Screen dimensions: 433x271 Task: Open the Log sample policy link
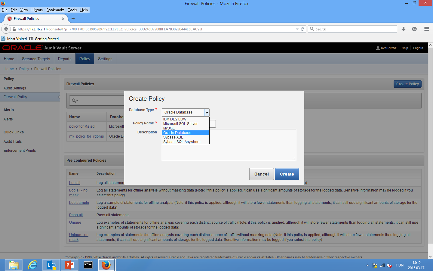pos(79,203)
